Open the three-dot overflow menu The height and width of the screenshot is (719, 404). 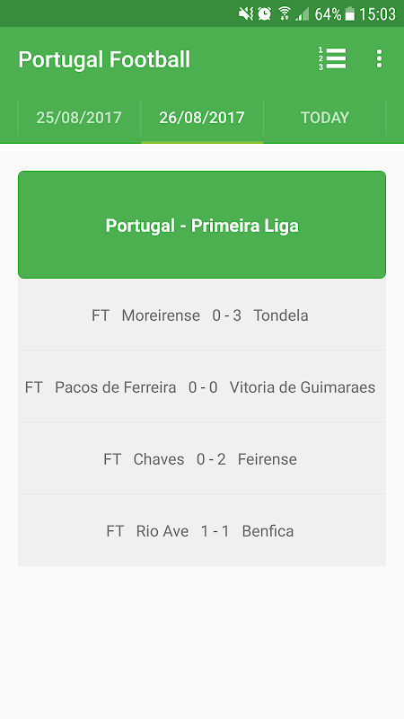379,58
